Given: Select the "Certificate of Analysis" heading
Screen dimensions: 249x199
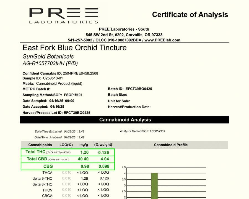Looking at the screenshot, I should (190, 15).
